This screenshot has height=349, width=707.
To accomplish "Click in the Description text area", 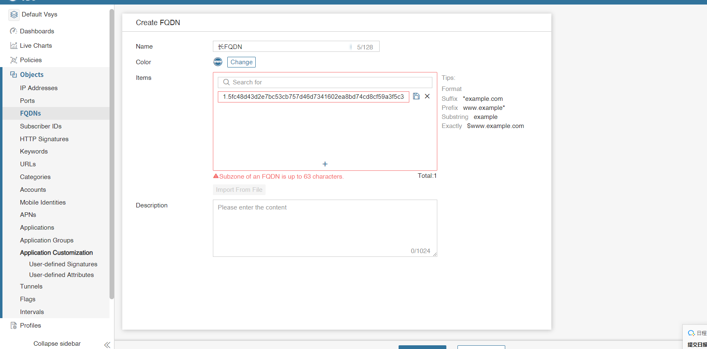I will [324, 228].
